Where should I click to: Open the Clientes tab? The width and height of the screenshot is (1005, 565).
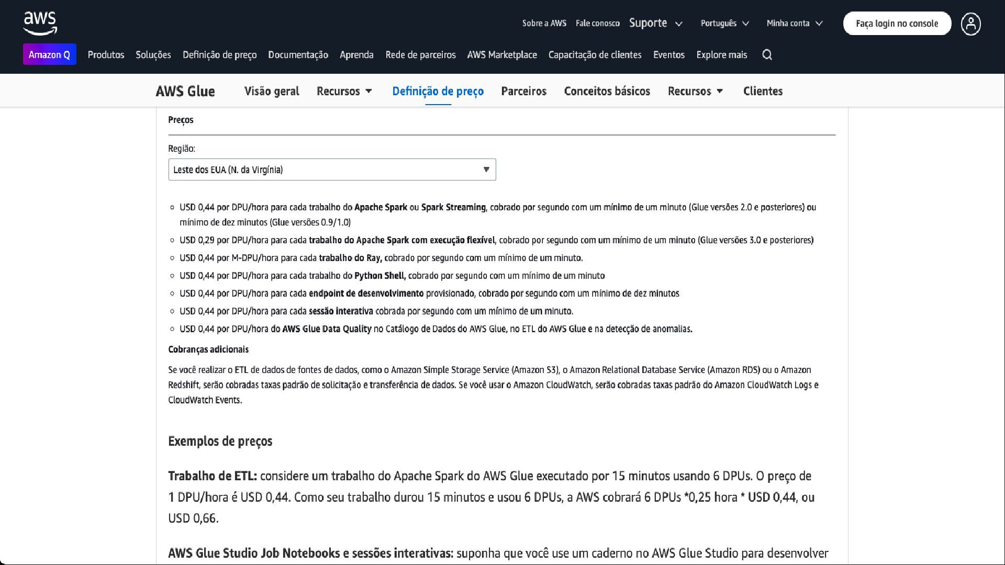coord(763,91)
